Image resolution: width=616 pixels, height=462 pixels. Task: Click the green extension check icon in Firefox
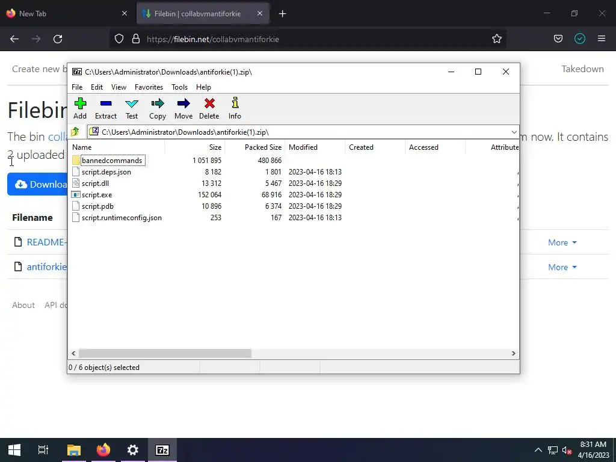click(580, 39)
